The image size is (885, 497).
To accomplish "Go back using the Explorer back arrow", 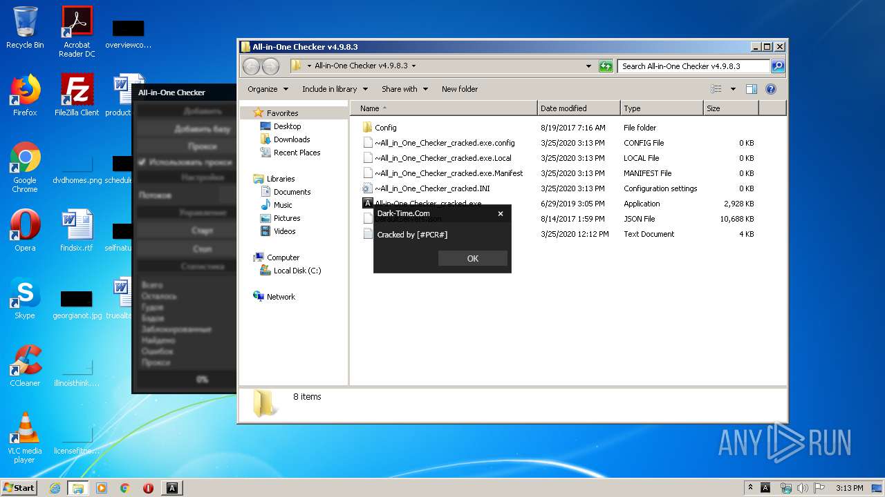I will pos(251,66).
